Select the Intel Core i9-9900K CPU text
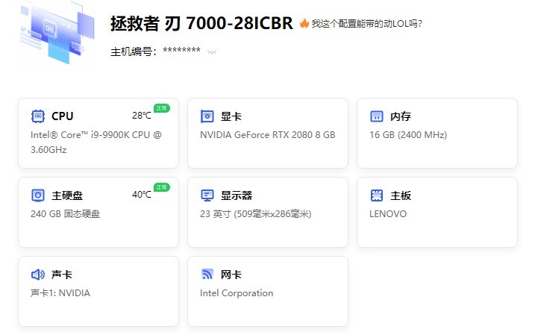This screenshot has height=335, width=535. tap(96, 143)
